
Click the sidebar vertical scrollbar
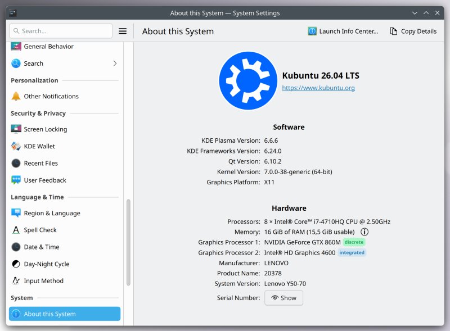click(128, 242)
